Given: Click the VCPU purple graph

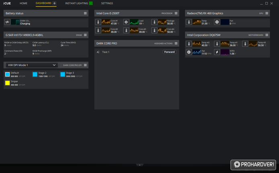Looking at the screenshot, I should 225,52.
